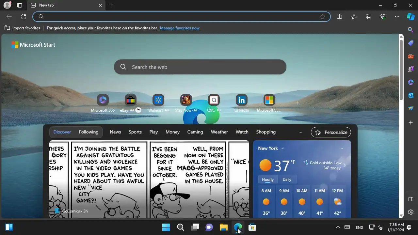Open sidebar Outlook icon
418x235 pixels.
click(411, 95)
